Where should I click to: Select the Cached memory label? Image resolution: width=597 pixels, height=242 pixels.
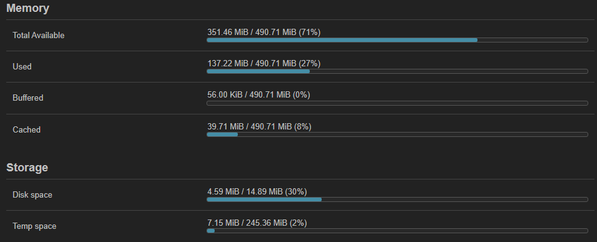27,129
